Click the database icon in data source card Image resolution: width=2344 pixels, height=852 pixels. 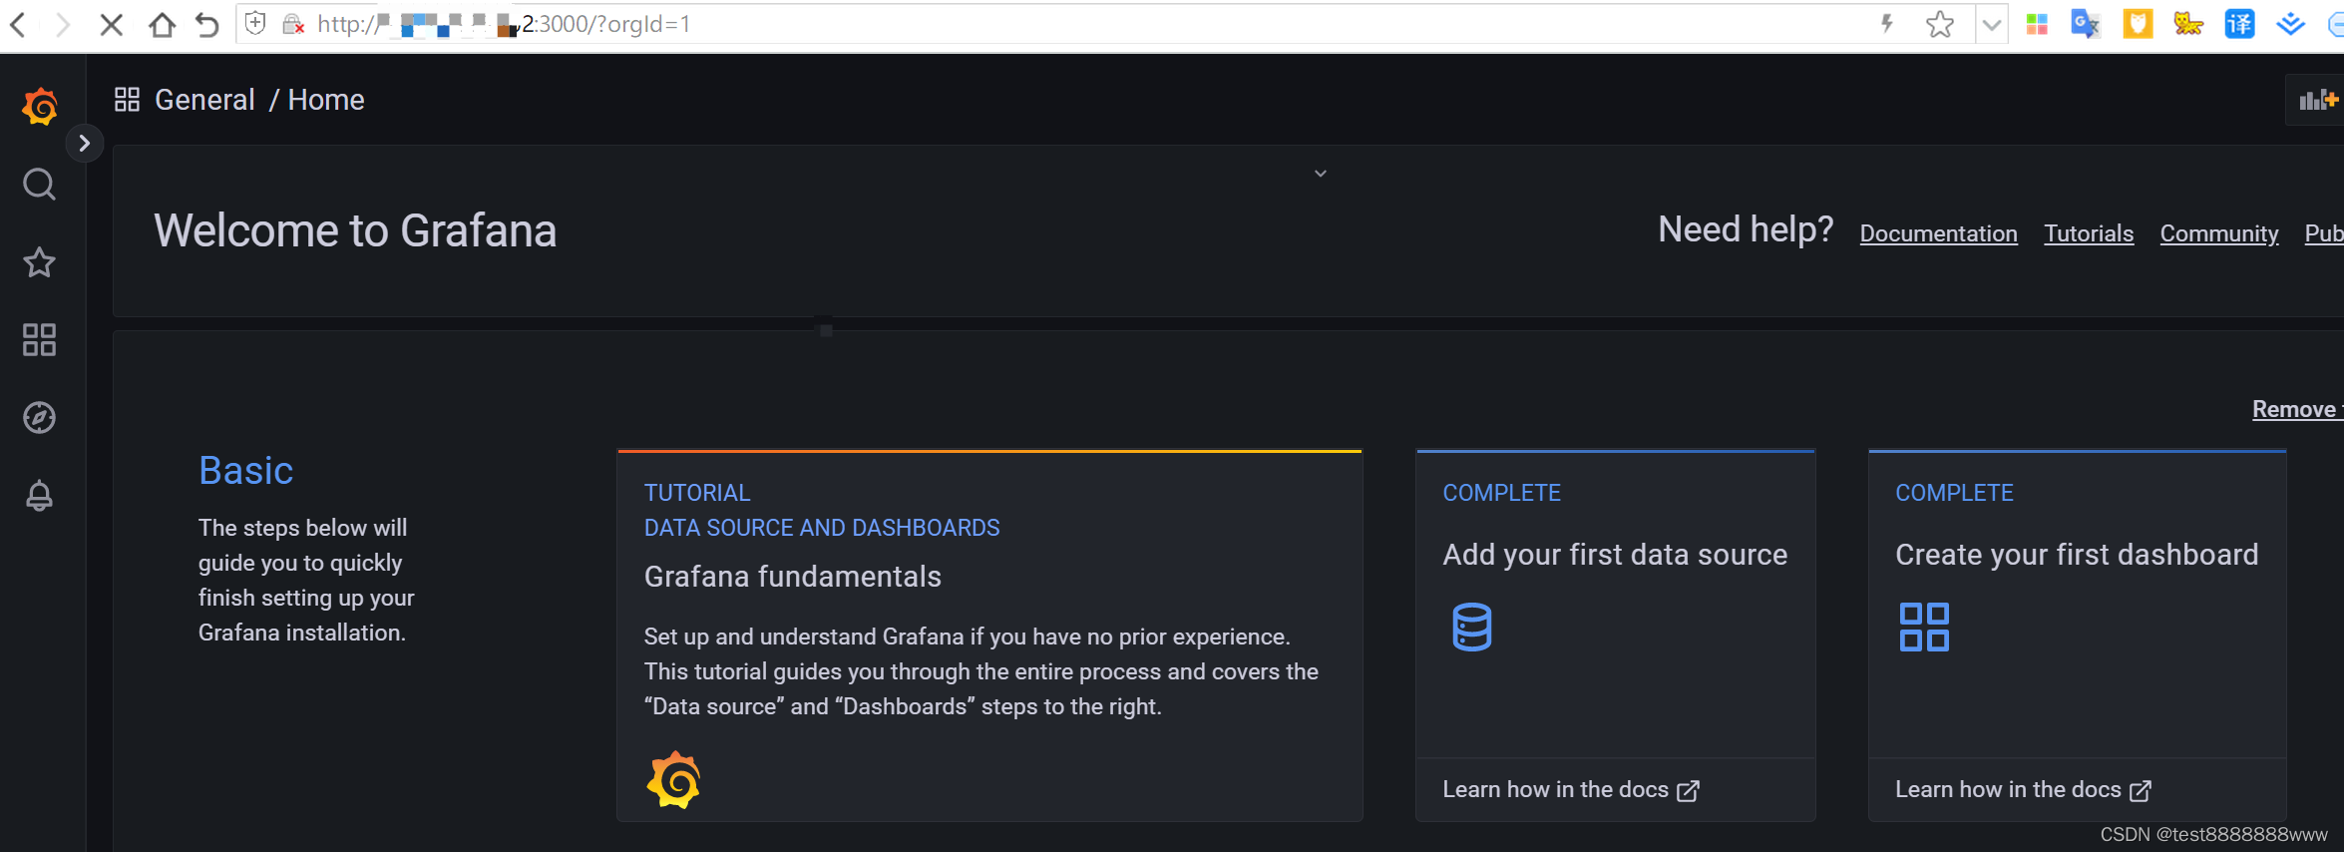(1471, 627)
